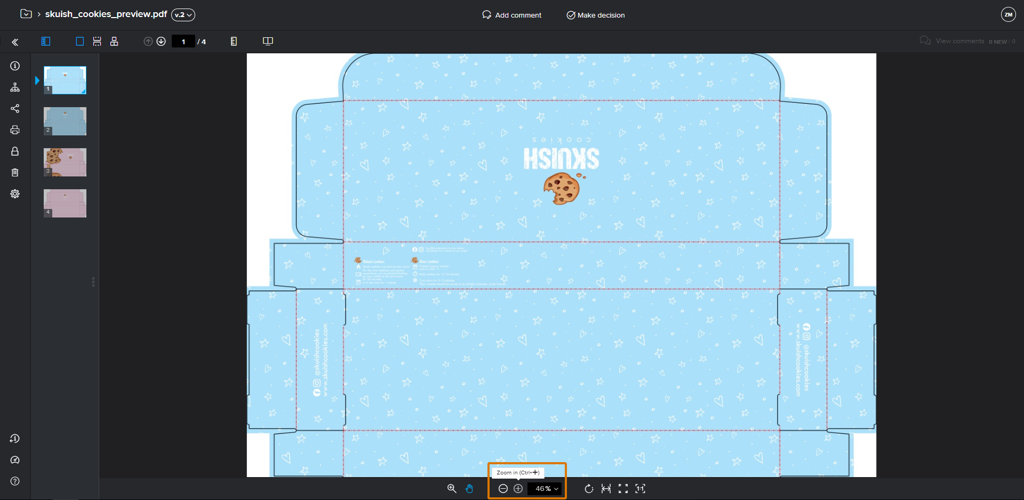Image resolution: width=1024 pixels, height=500 pixels.
Task: Toggle the thumbnails panel icon
Action: [46, 42]
